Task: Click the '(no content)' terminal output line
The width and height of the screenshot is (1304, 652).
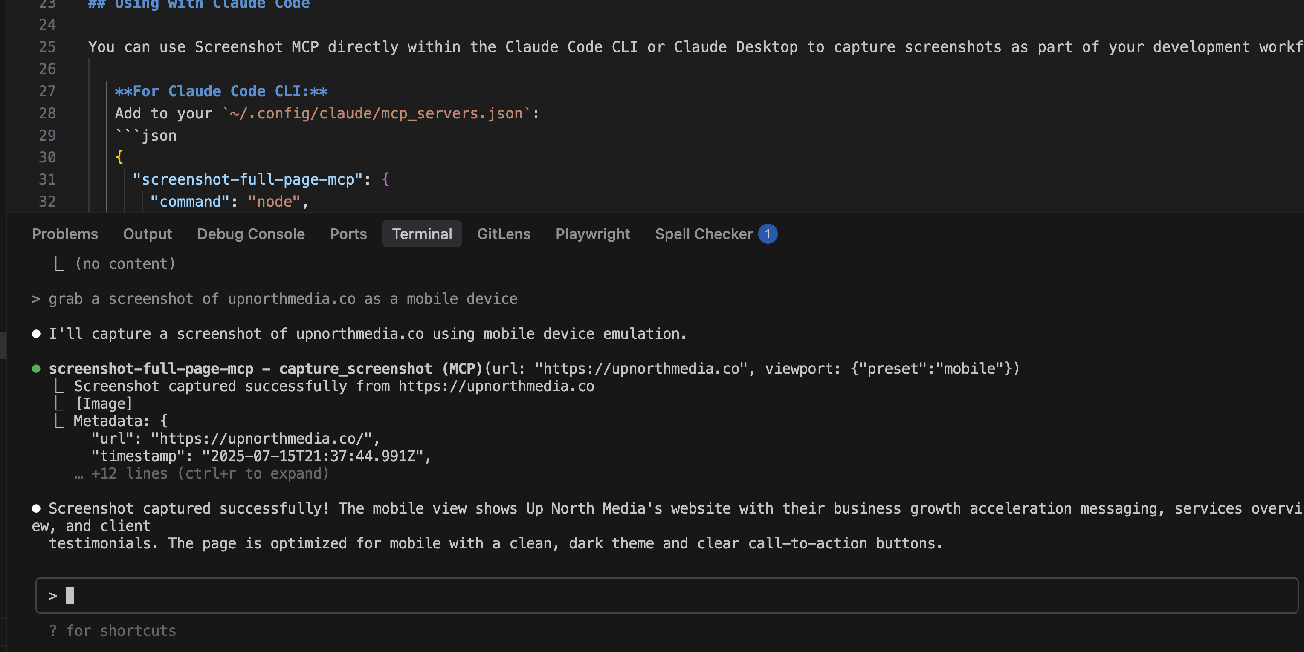Action: point(125,263)
